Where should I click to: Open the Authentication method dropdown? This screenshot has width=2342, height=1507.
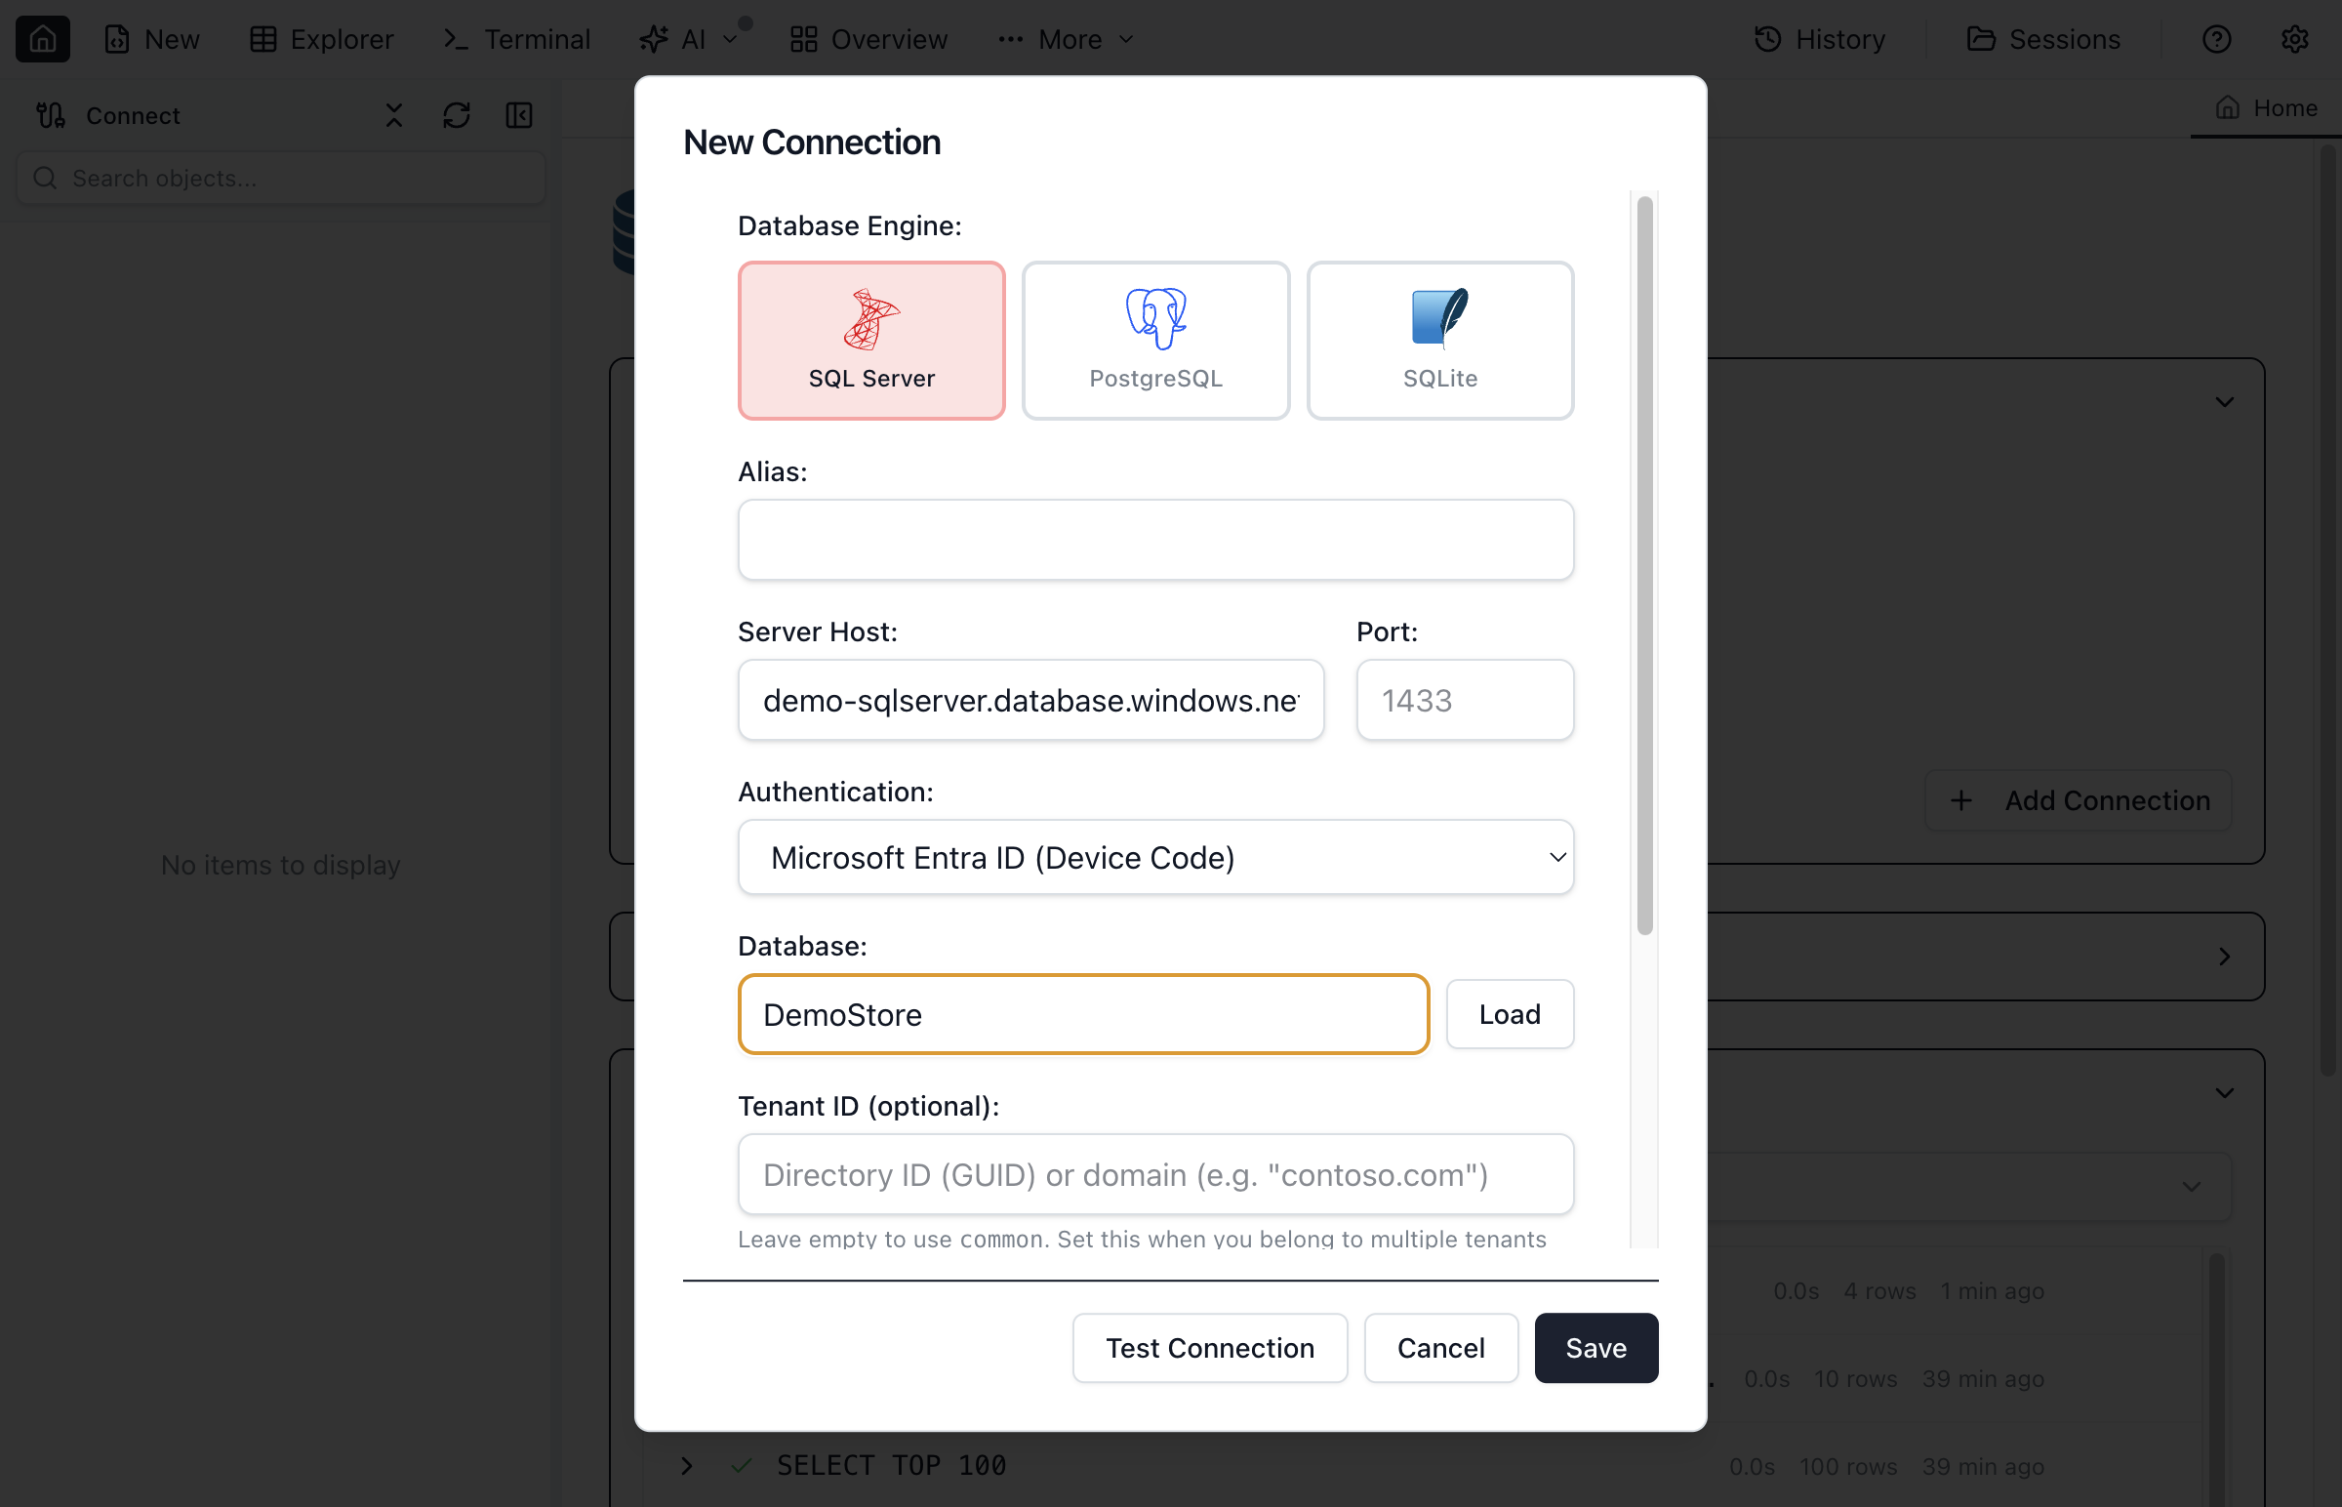pyautogui.click(x=1155, y=856)
